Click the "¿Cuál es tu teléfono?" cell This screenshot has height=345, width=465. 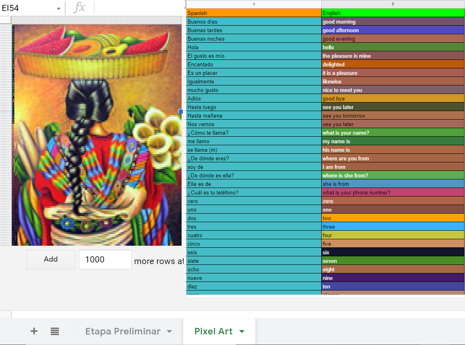point(254,192)
